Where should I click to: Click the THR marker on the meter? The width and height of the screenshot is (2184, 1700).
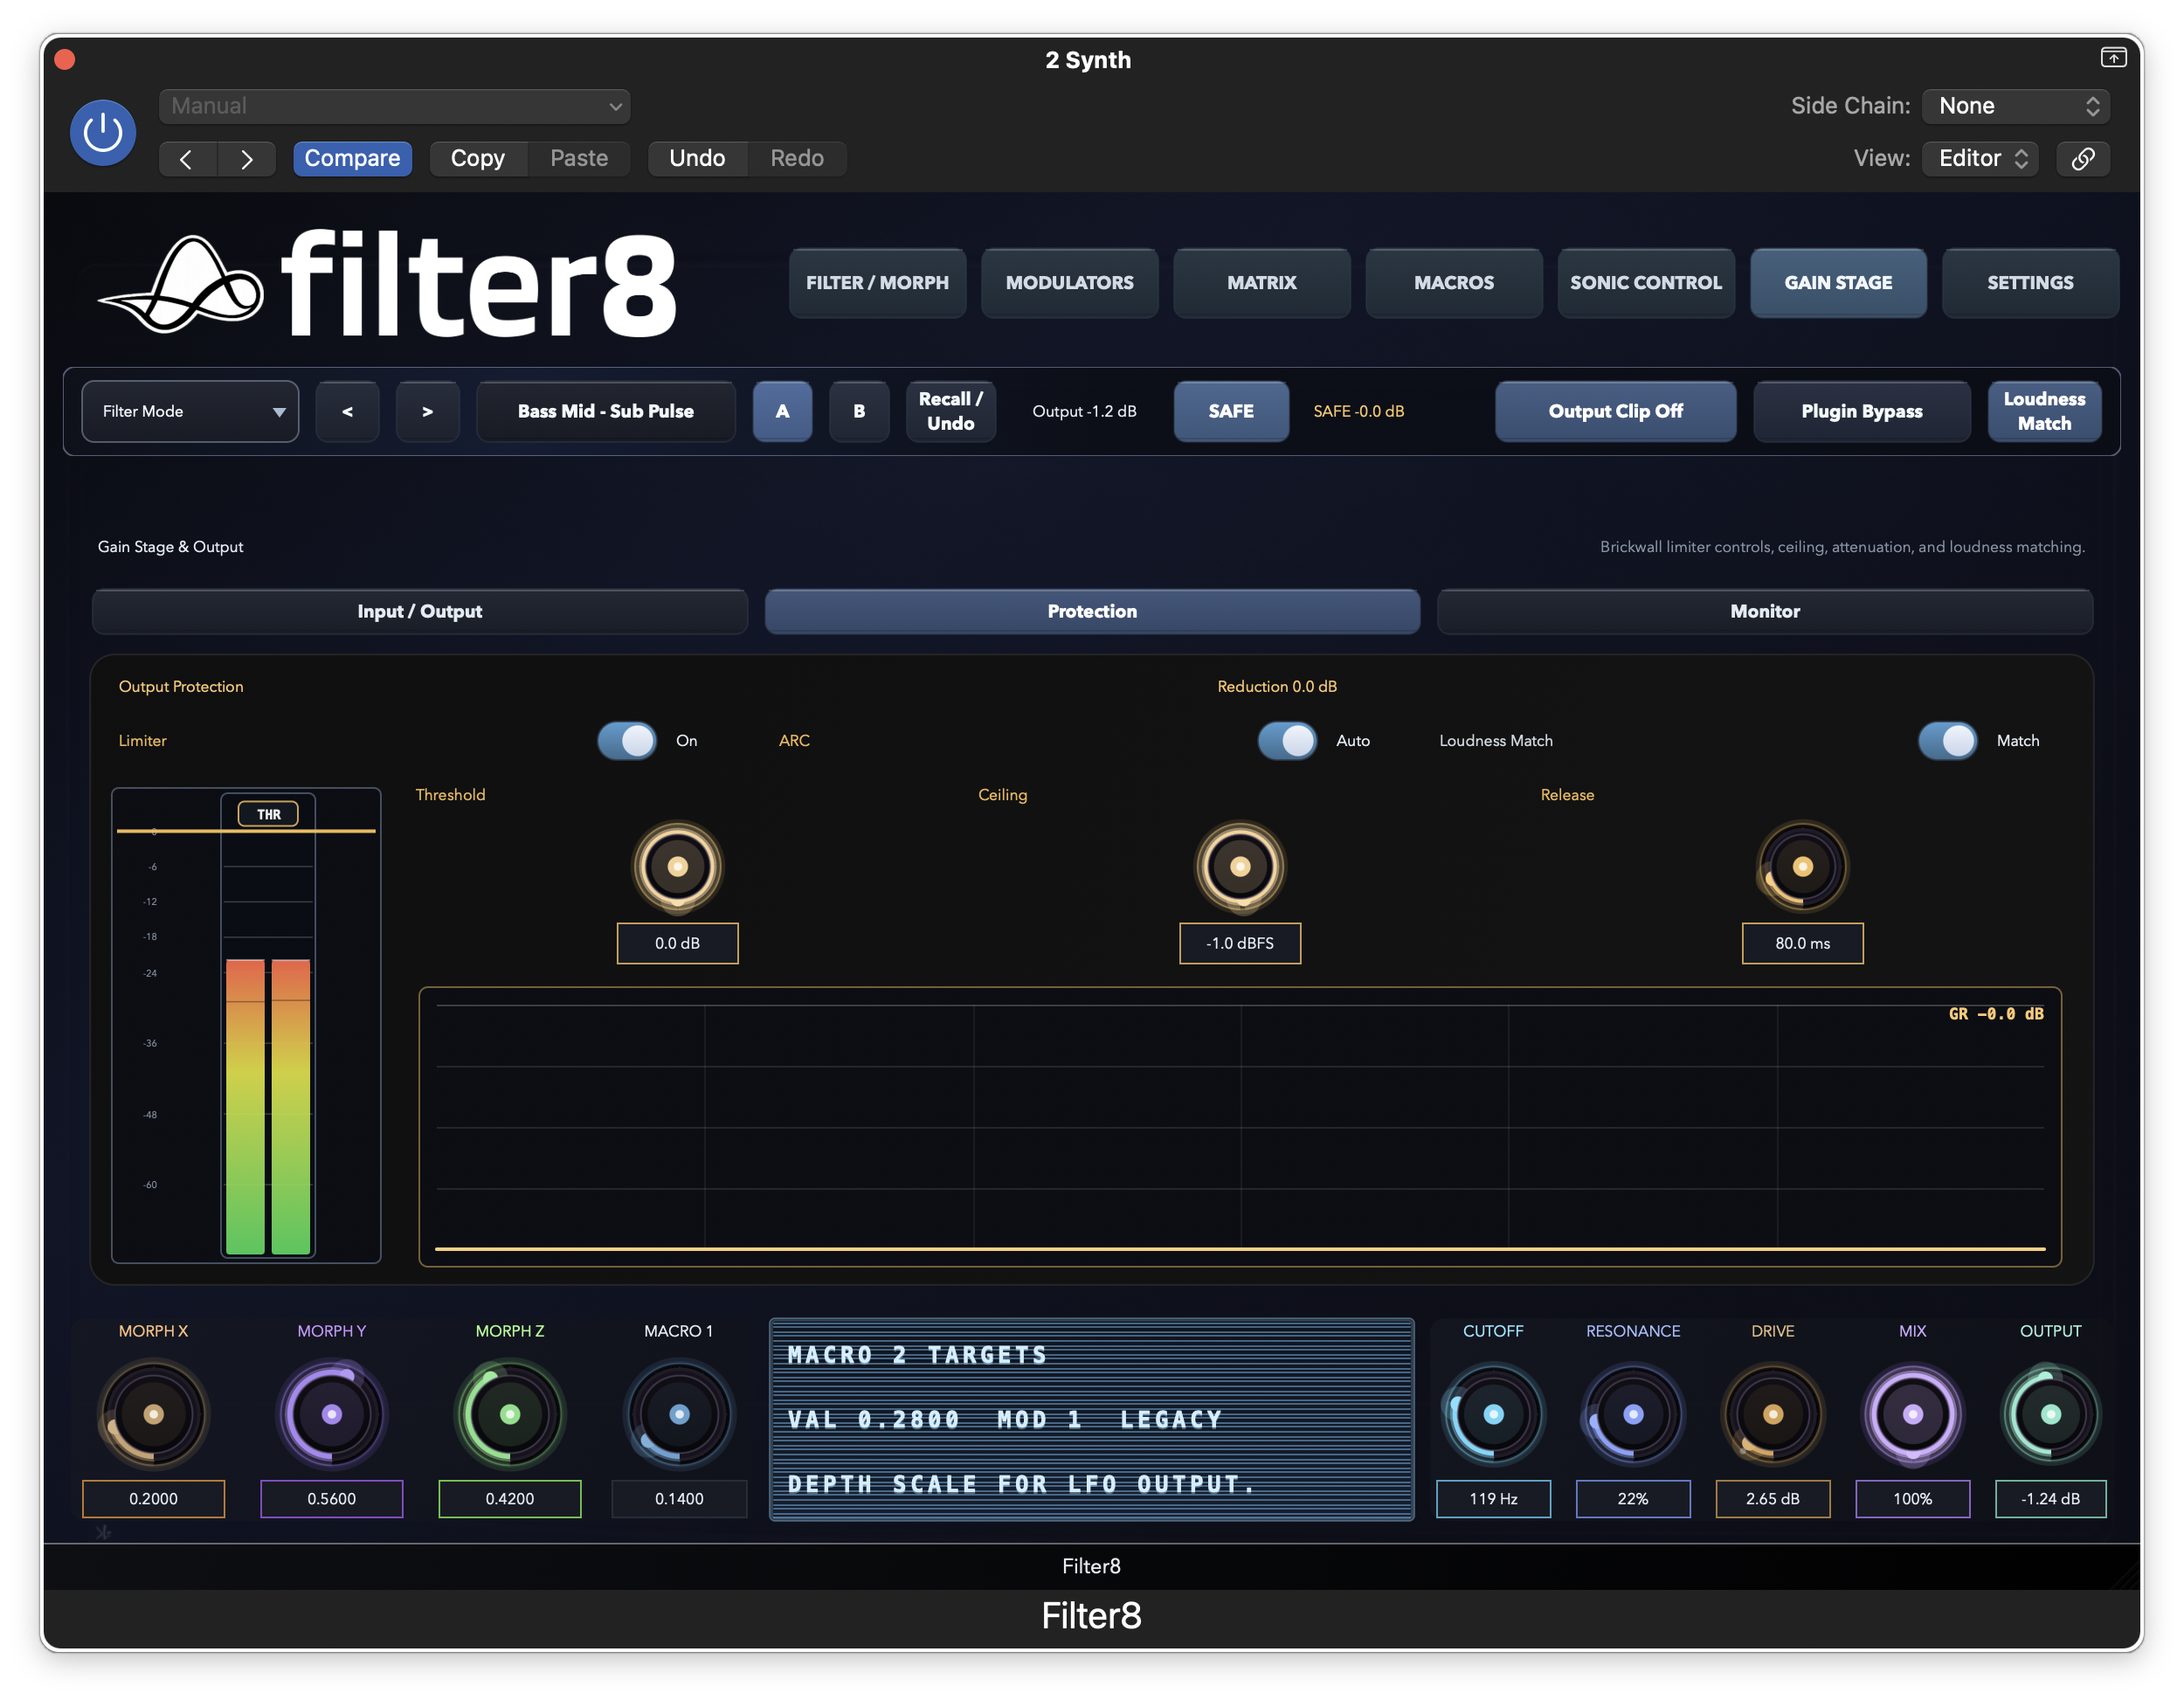tap(268, 814)
